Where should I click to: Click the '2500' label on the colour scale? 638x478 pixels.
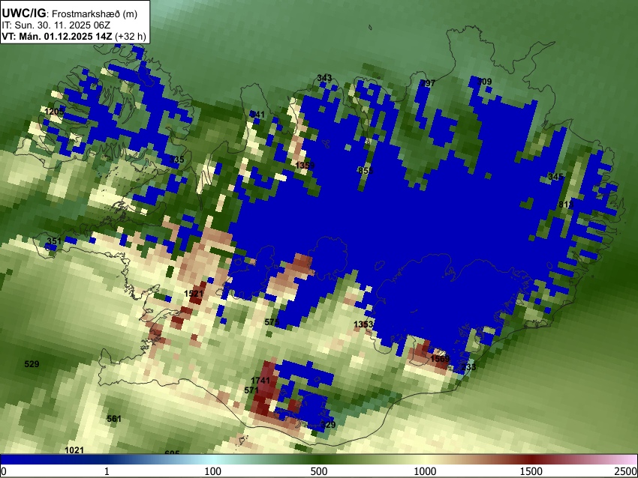626,471
